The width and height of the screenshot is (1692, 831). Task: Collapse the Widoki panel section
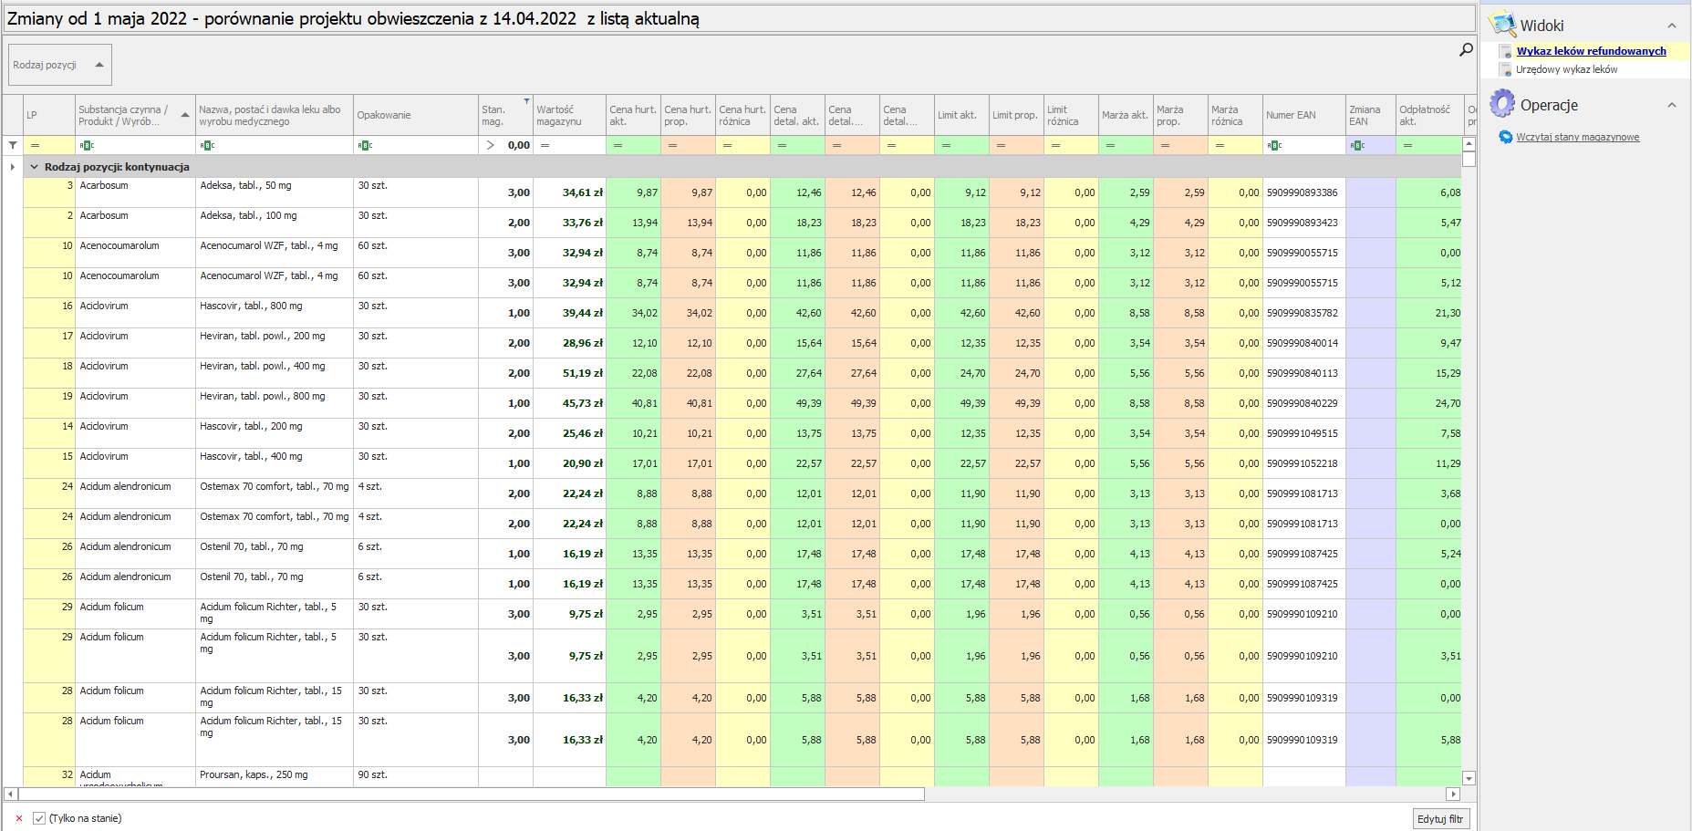coord(1671,26)
